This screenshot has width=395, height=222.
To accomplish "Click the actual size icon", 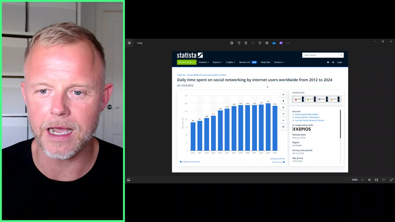I will pos(384,180).
